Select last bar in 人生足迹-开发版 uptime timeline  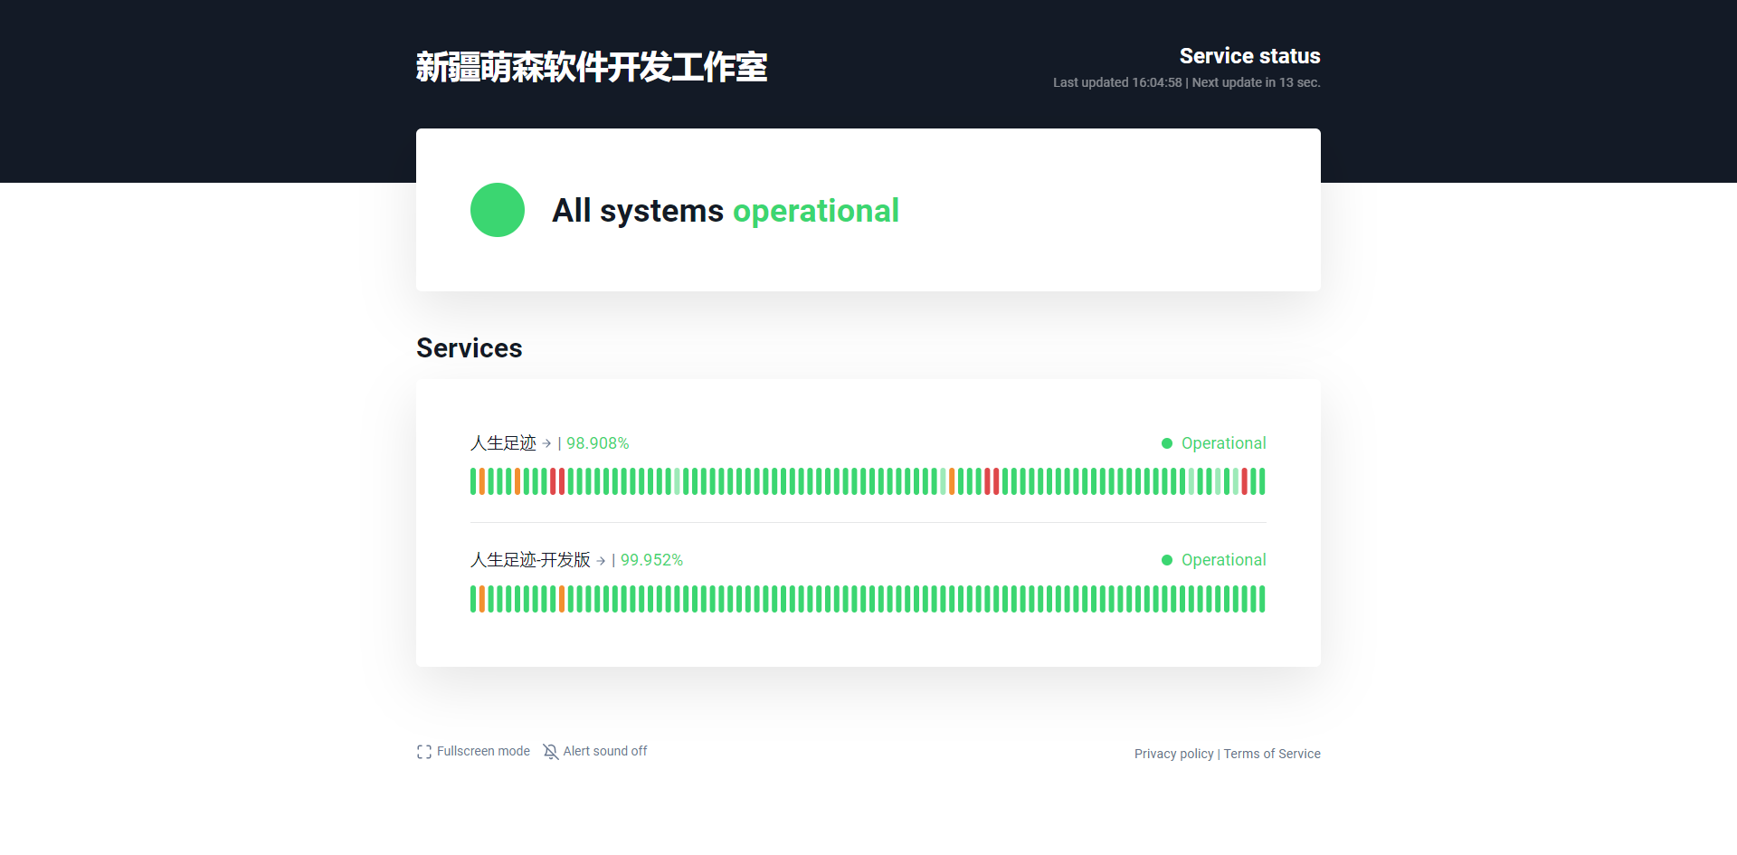coord(1262,599)
